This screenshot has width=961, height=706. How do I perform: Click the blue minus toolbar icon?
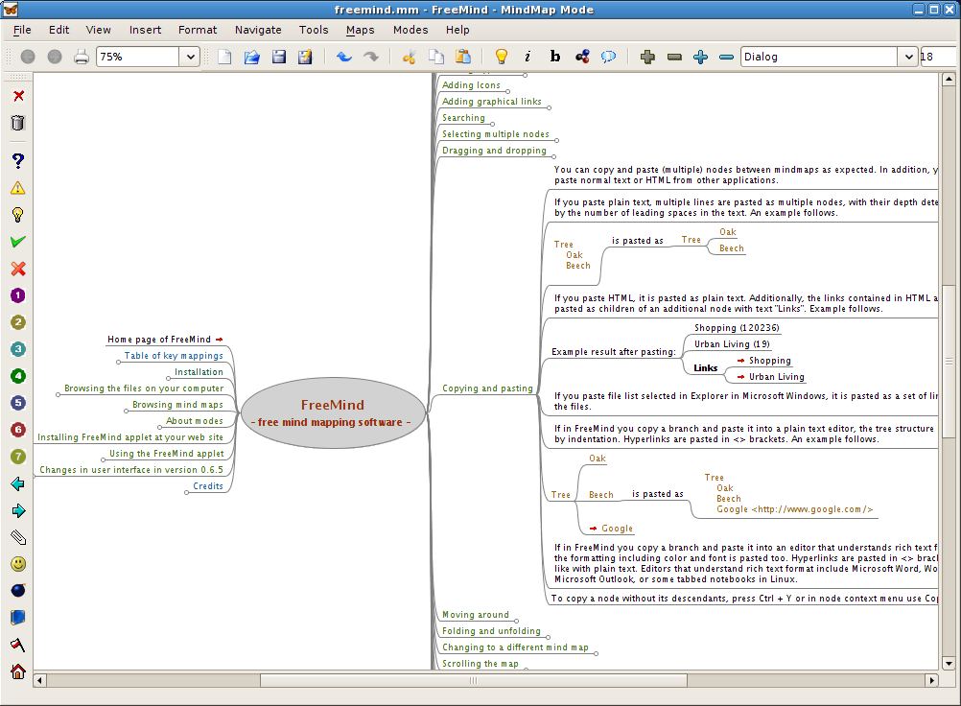click(726, 57)
